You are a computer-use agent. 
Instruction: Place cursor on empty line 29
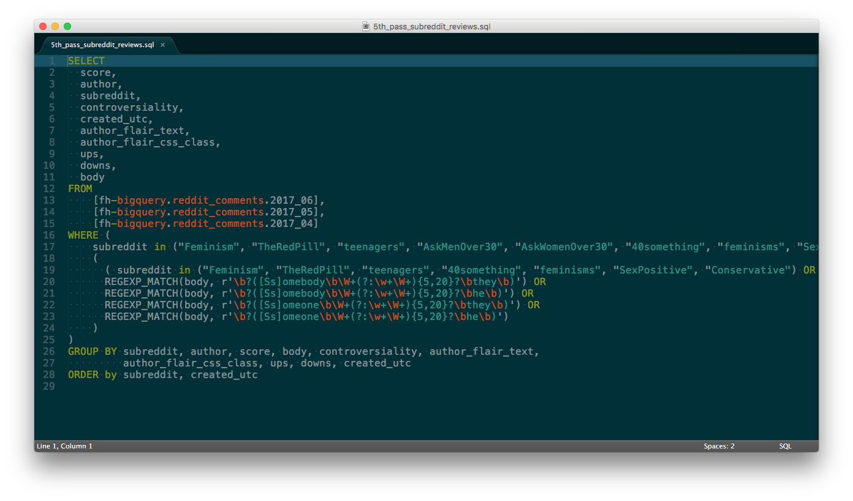click(x=245, y=386)
